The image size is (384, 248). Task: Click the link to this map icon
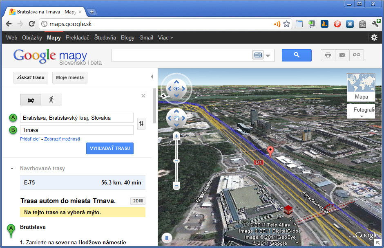click(357, 55)
